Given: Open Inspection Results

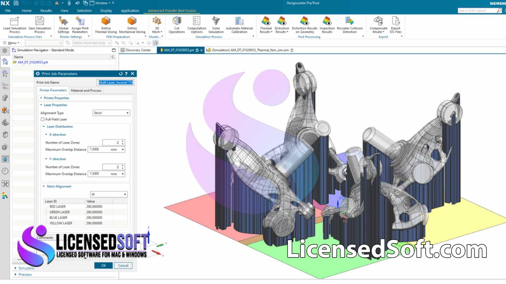Looking at the screenshot, I should (x=327, y=25).
